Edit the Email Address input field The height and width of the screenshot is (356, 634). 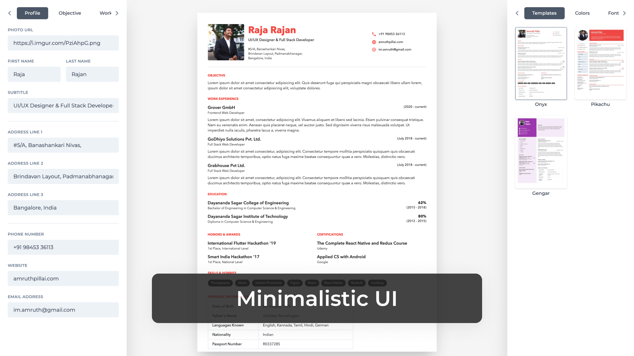click(63, 310)
